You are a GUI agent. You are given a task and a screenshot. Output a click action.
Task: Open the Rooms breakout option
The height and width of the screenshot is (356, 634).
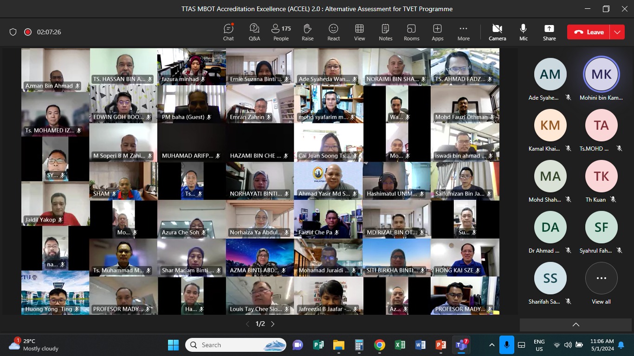[x=411, y=32]
